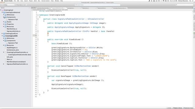Click Signature Pad component icon under GreetingCardAndroid
195x109 pixels.
click(7, 19)
